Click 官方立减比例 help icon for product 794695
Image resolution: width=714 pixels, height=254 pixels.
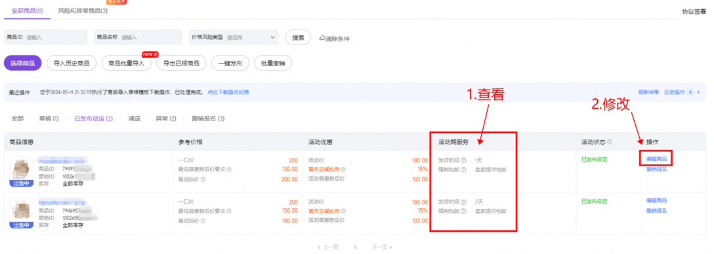(x=343, y=211)
